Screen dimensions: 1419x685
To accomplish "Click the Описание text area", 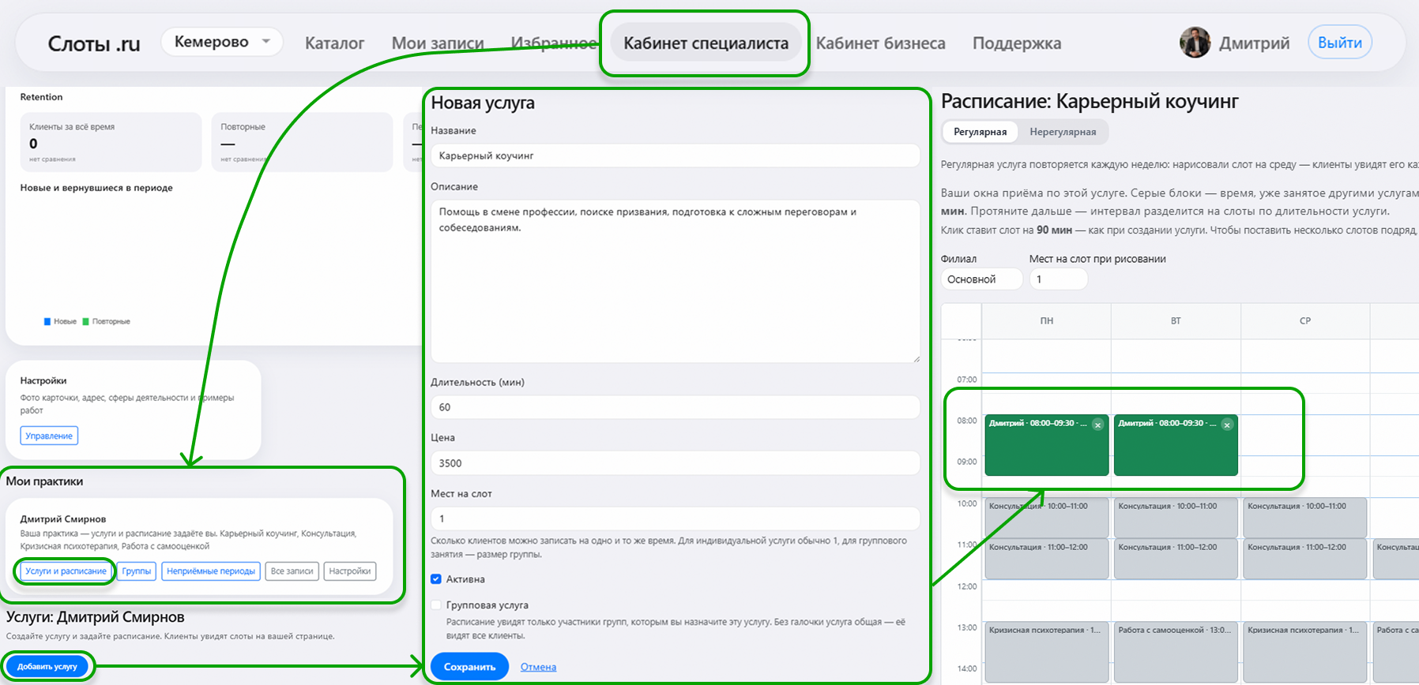I will coord(676,281).
